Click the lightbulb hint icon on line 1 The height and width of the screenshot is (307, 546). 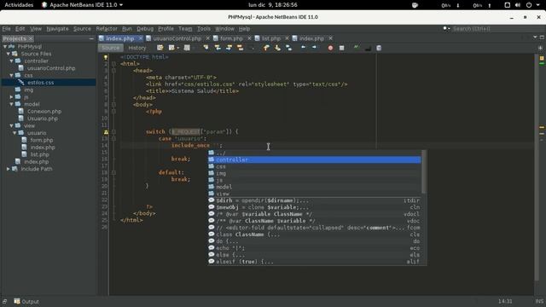[x=106, y=57]
